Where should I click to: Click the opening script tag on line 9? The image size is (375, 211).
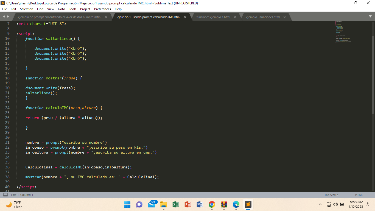pos(26,34)
